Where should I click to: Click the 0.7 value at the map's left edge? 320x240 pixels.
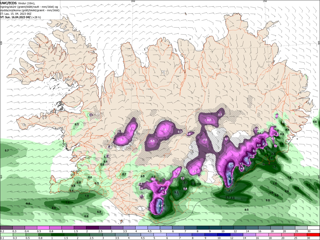(7, 150)
